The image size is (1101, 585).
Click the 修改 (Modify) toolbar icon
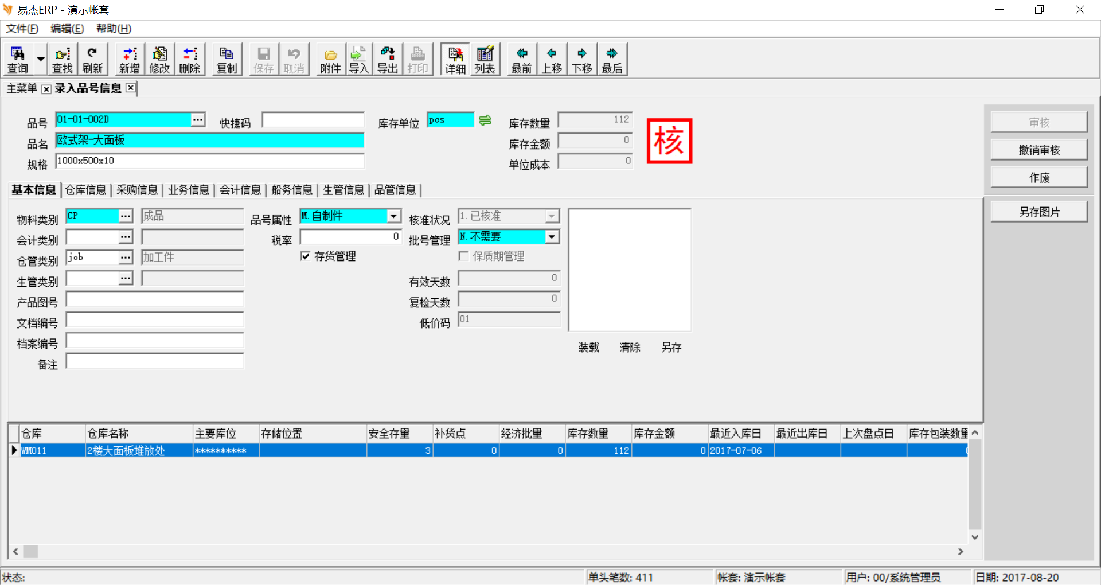159,60
